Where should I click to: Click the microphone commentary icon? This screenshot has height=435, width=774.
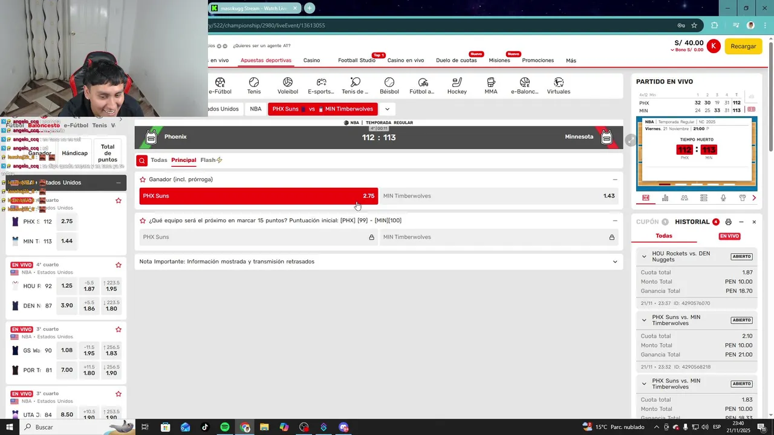point(723,198)
